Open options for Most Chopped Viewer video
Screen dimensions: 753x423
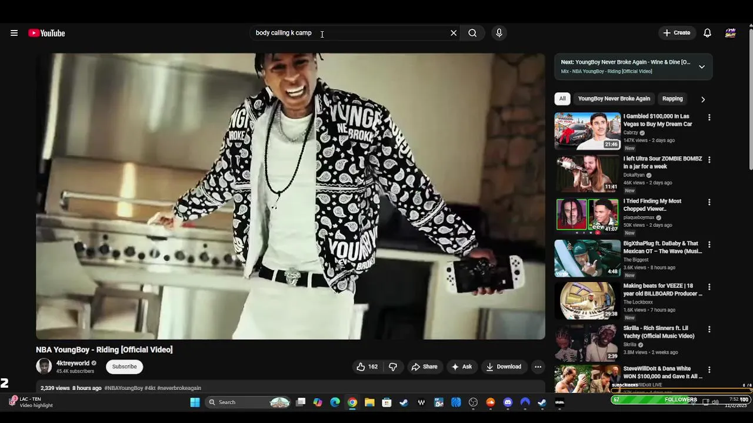pyautogui.click(x=709, y=202)
